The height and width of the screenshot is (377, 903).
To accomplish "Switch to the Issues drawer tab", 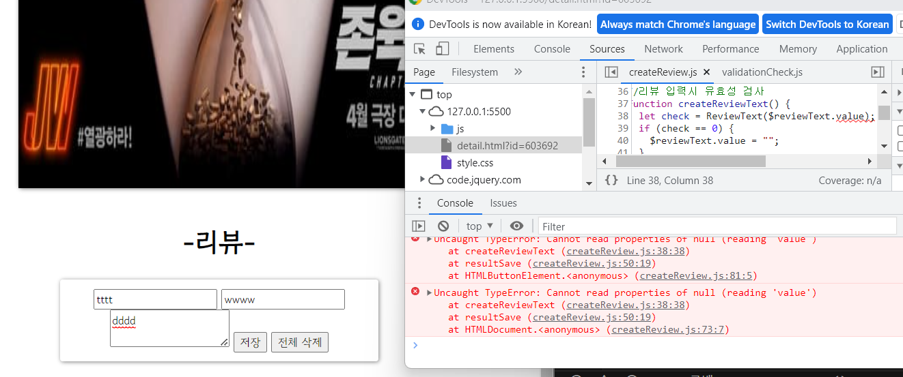I will [x=503, y=203].
